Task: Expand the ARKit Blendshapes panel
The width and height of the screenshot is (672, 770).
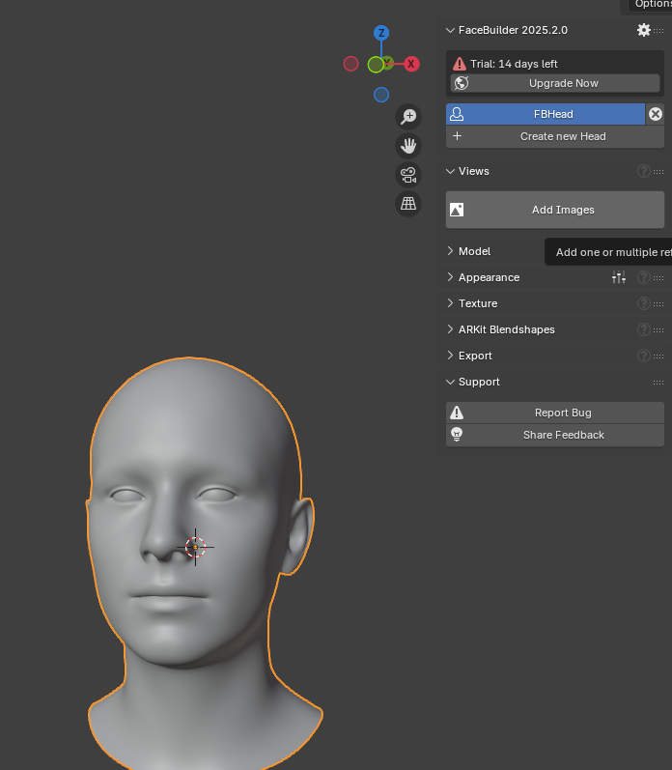Action: coord(506,329)
